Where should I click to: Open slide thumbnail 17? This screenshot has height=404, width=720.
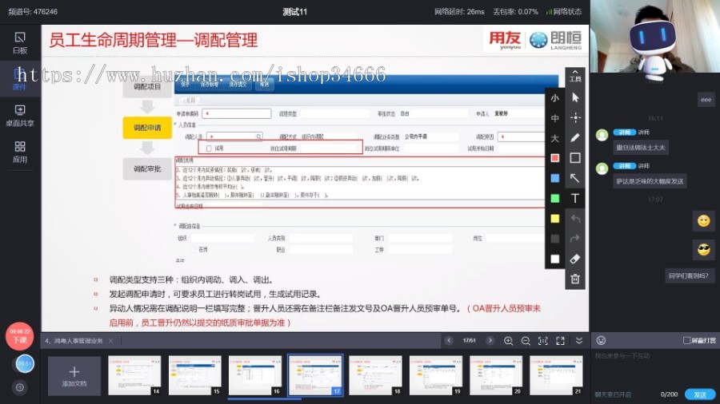click(315, 375)
